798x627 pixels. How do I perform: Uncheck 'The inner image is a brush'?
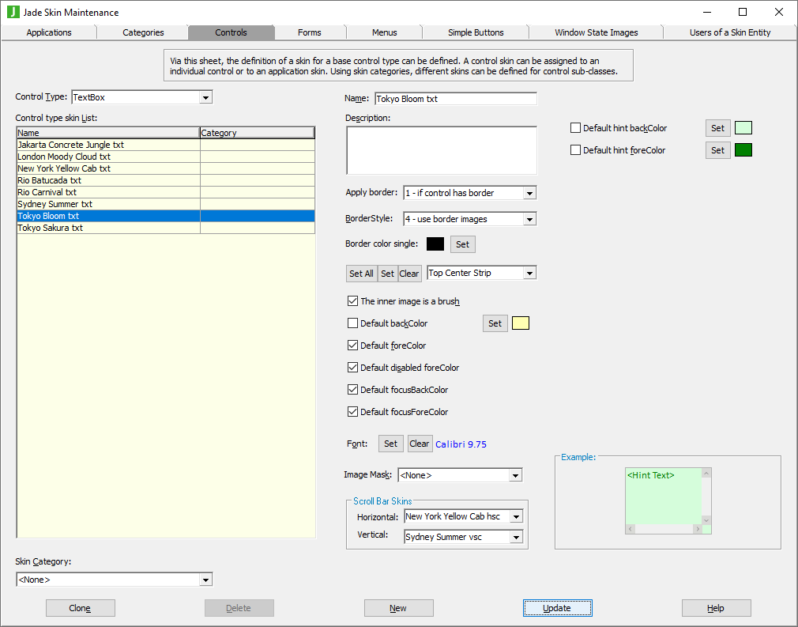[353, 301]
